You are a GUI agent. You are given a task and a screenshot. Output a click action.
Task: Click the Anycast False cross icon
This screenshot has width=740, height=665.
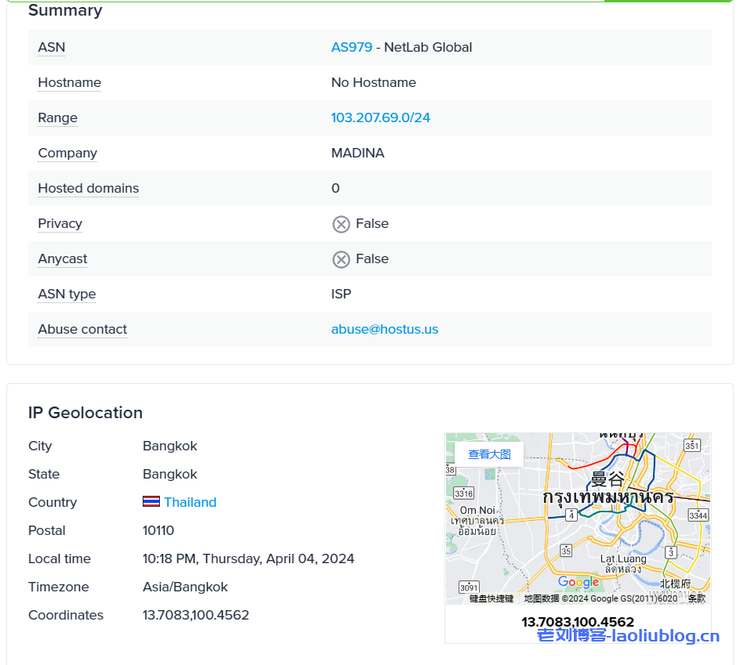tap(341, 259)
